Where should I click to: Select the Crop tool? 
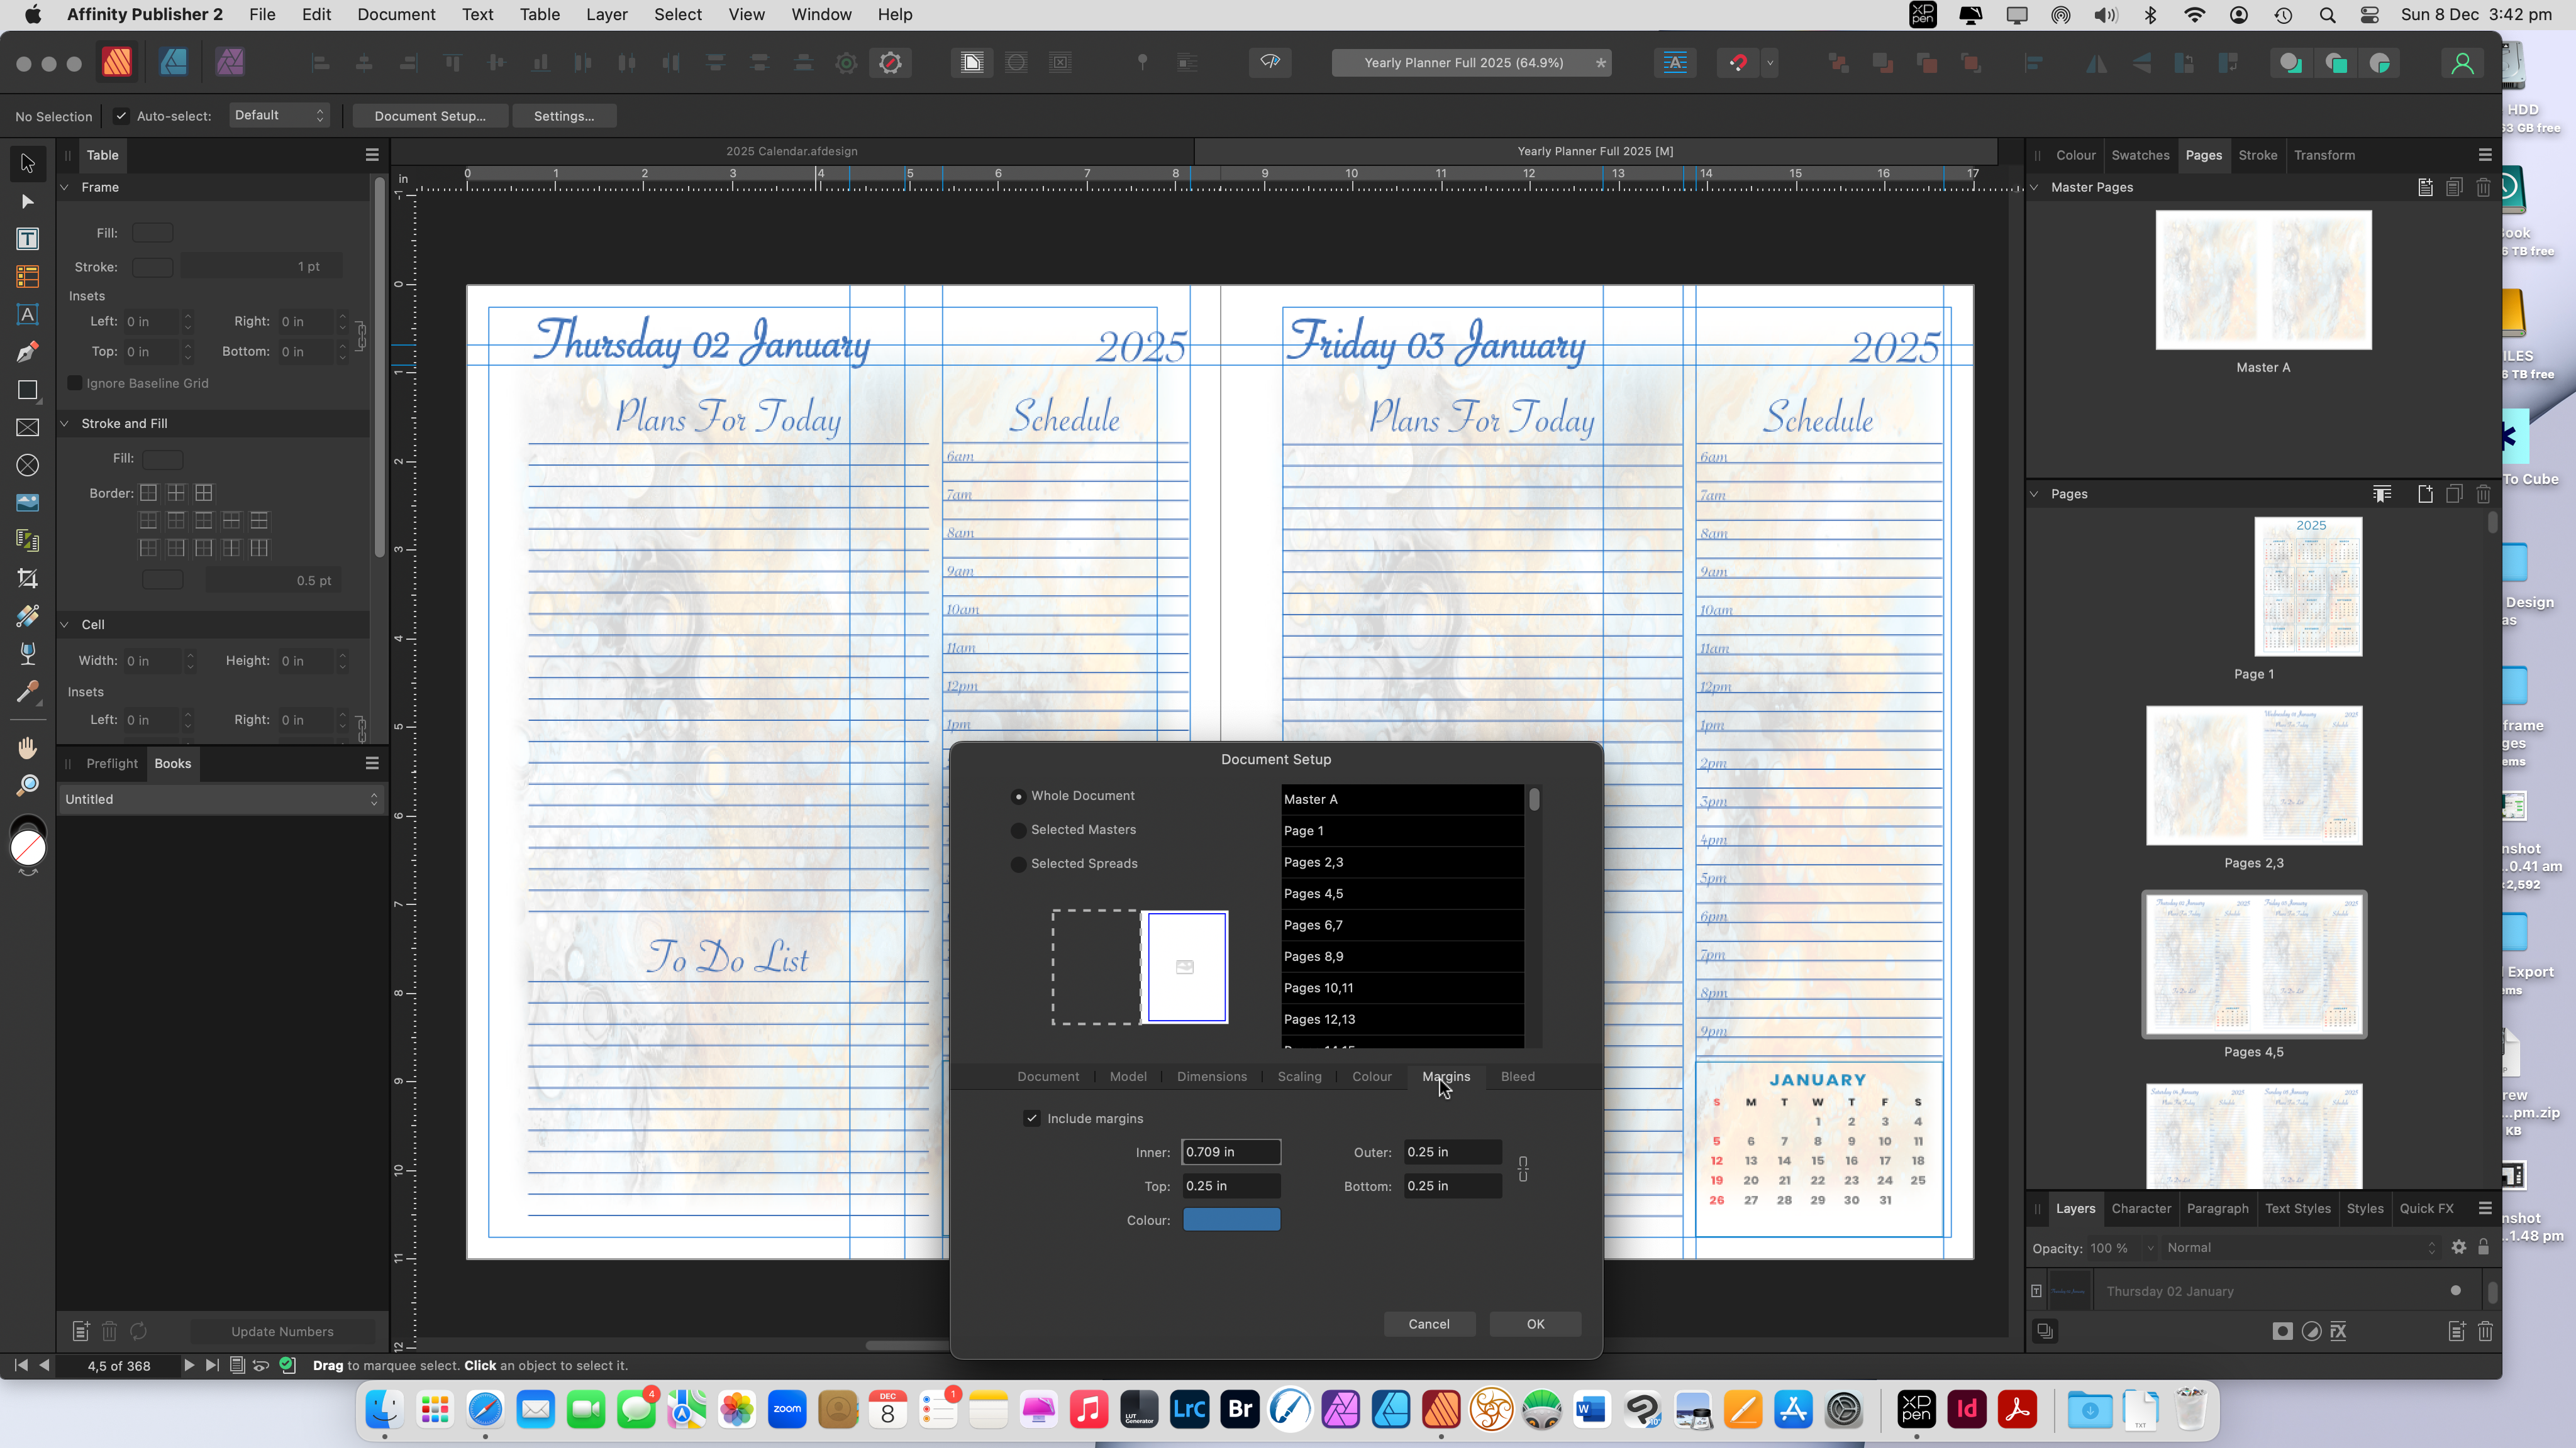pos(27,579)
